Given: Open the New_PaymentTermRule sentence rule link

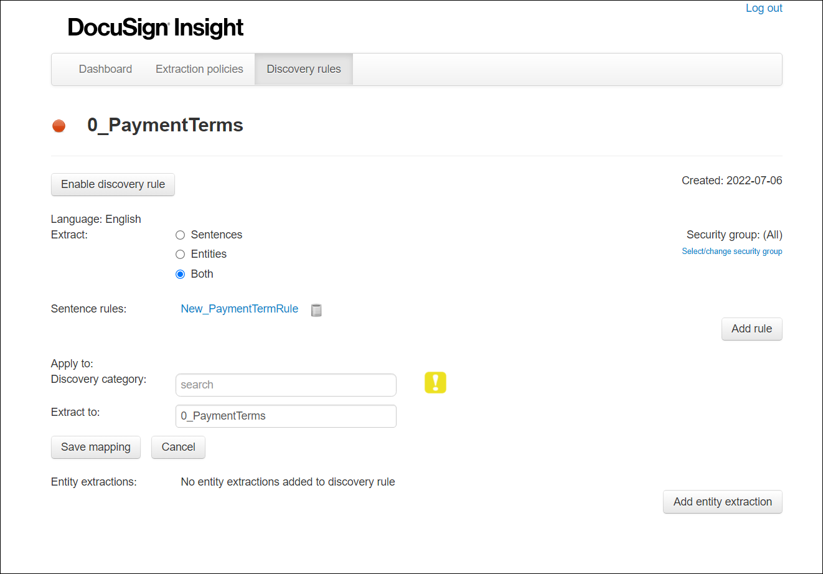Looking at the screenshot, I should click(x=240, y=309).
